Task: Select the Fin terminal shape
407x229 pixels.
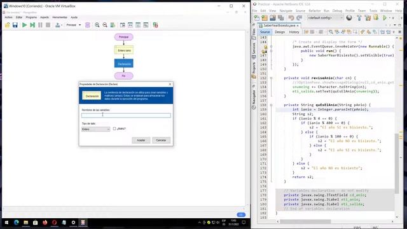Action: [x=124, y=76]
